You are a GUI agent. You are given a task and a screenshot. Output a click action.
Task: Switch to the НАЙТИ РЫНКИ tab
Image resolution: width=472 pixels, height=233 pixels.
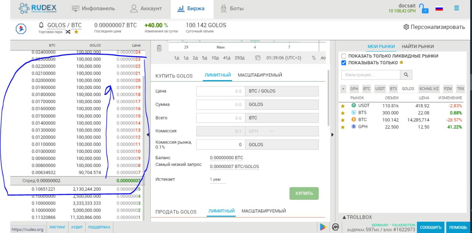pos(418,47)
